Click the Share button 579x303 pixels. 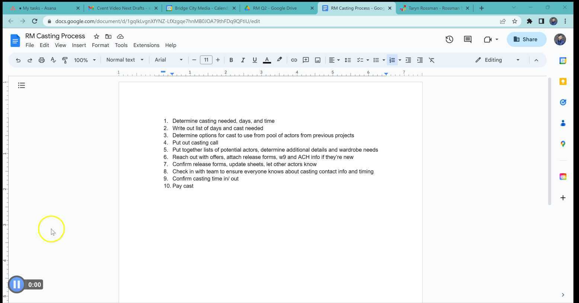[x=526, y=39]
